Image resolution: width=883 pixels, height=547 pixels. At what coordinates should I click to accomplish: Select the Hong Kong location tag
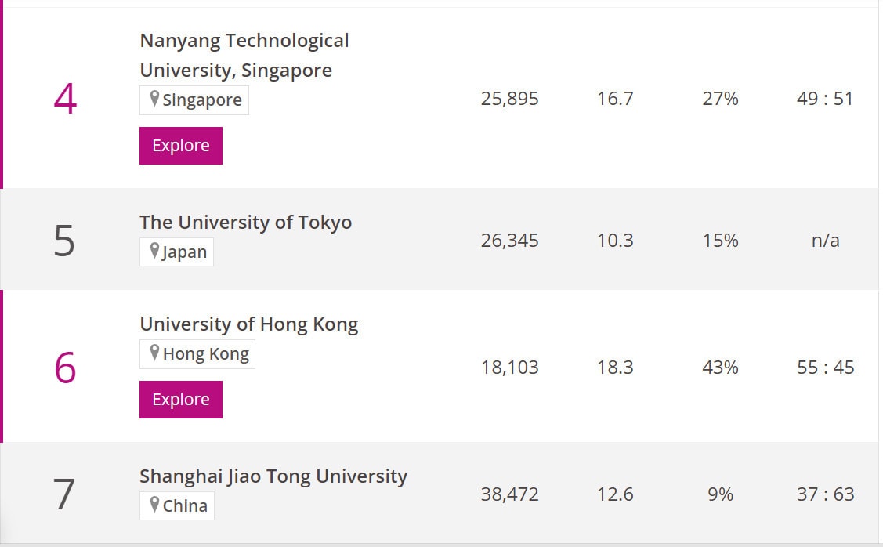point(197,353)
